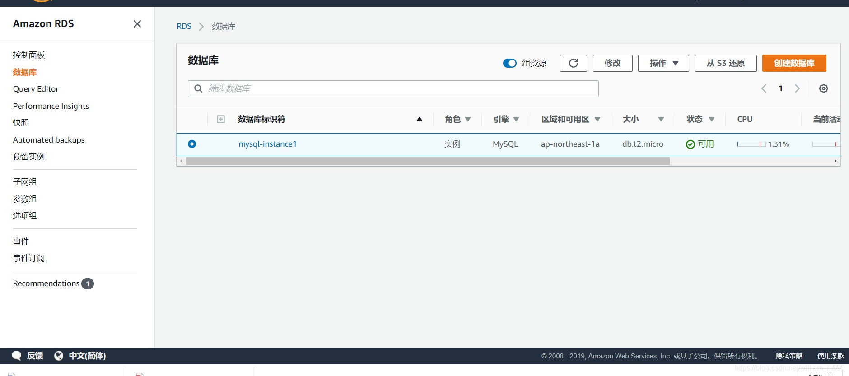Open the 区域和可用区 column dropdown

597,119
